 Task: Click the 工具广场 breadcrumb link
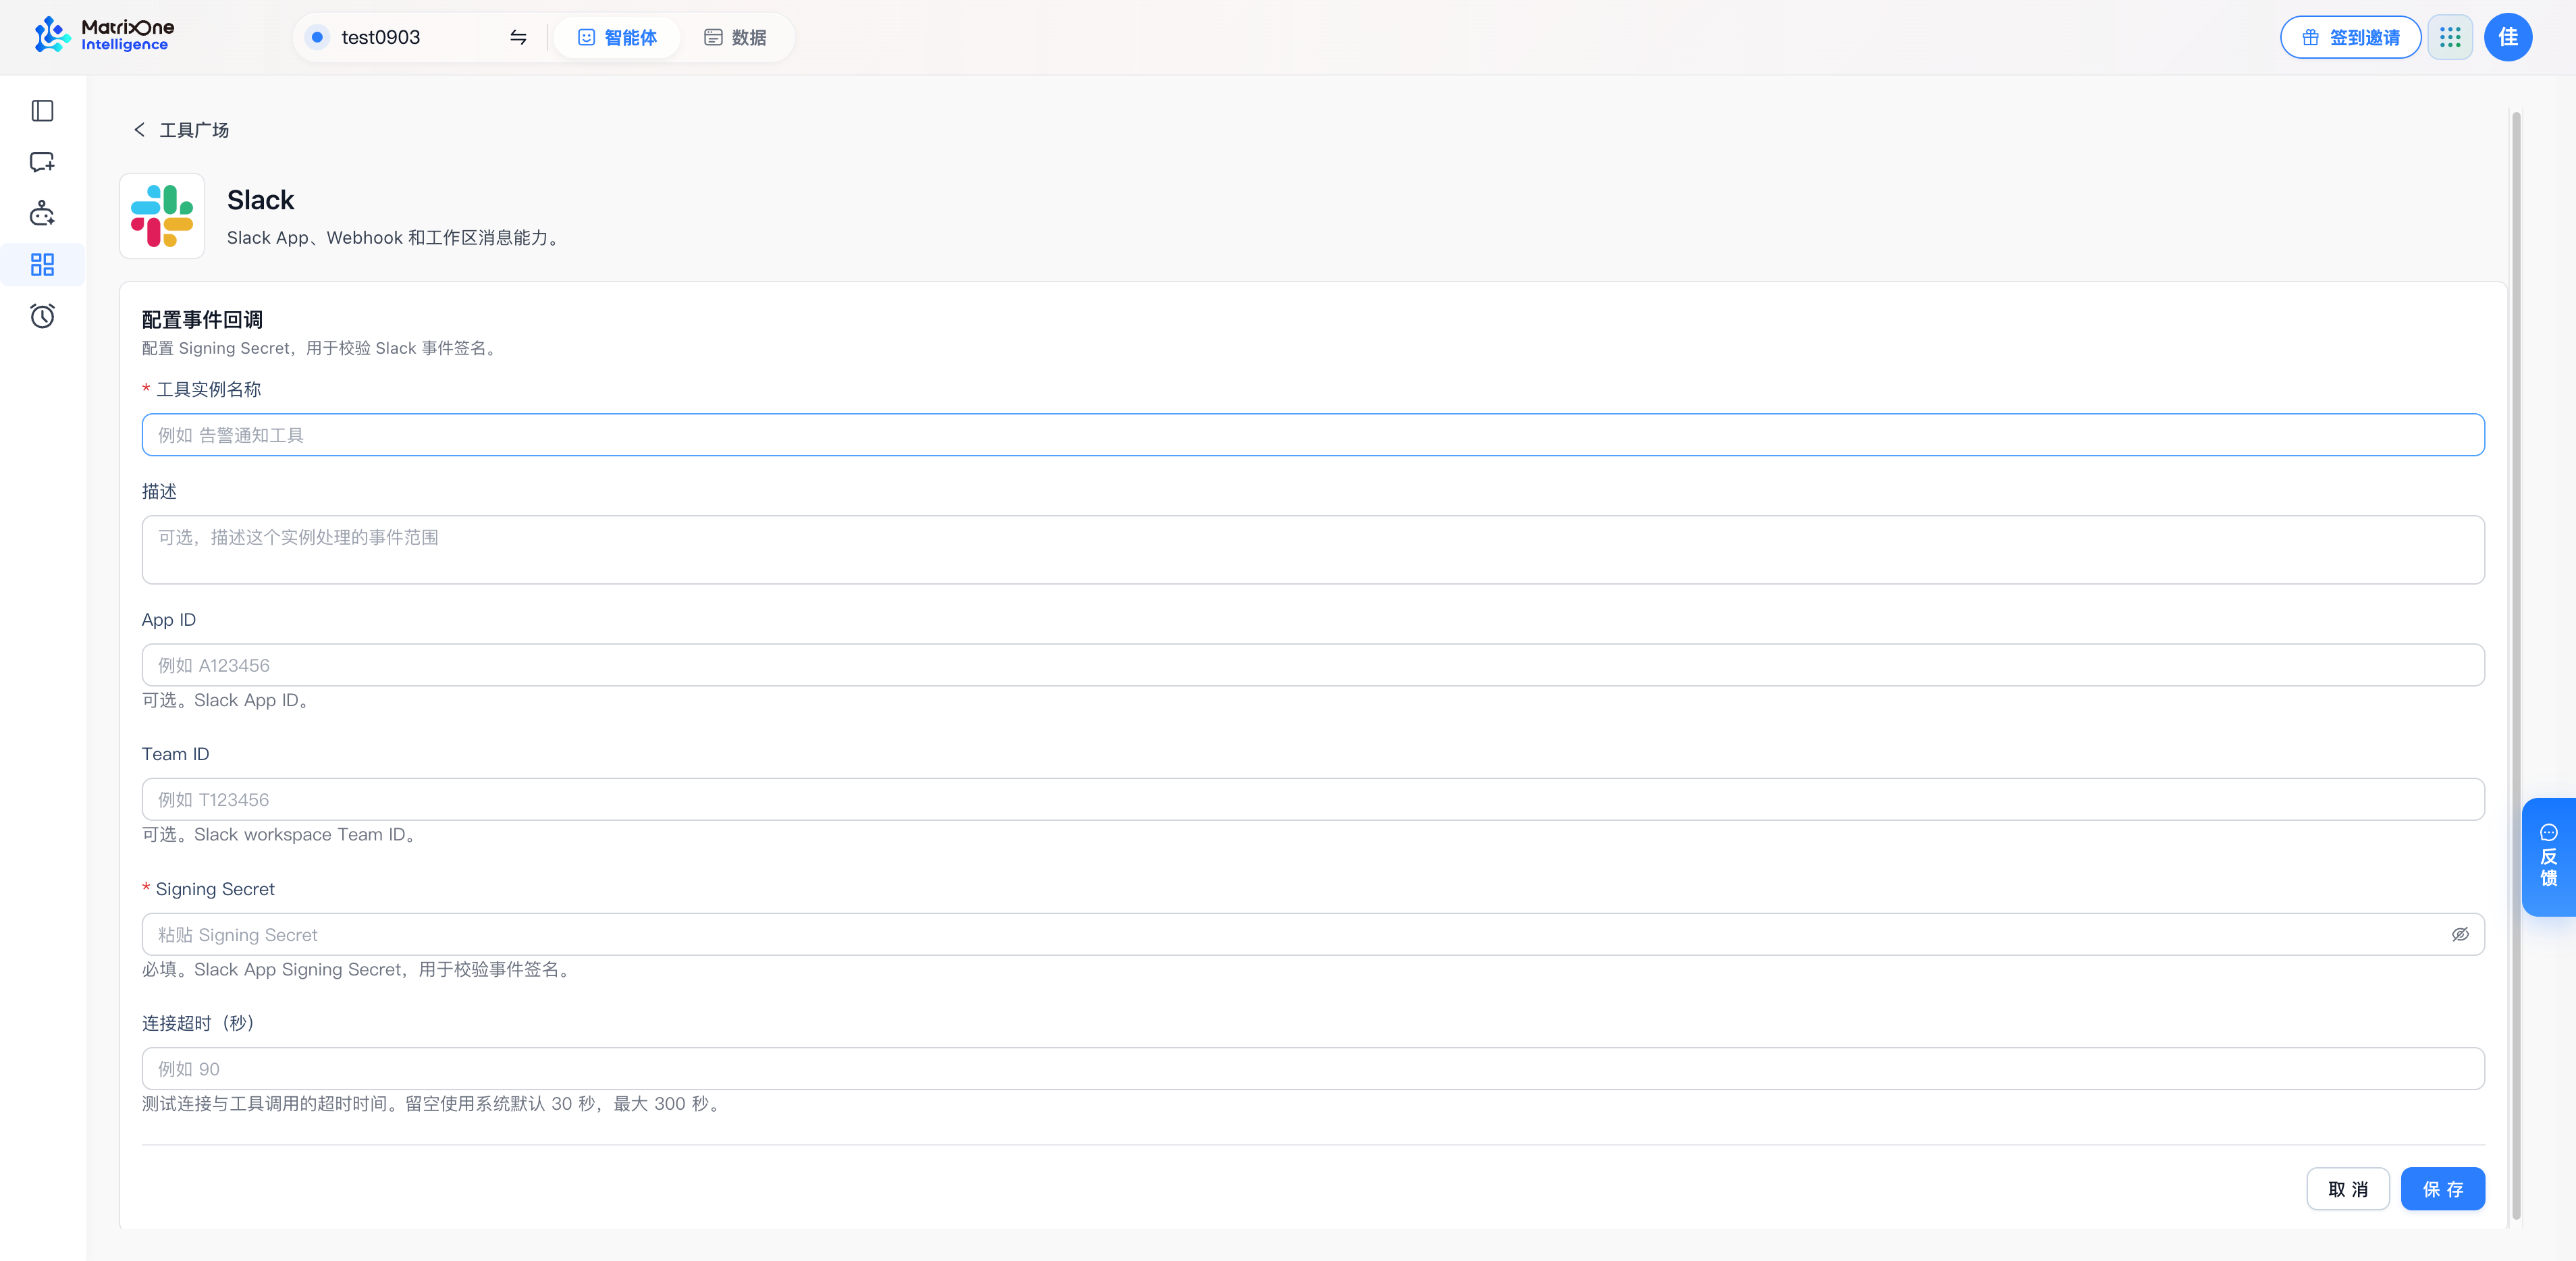194,130
